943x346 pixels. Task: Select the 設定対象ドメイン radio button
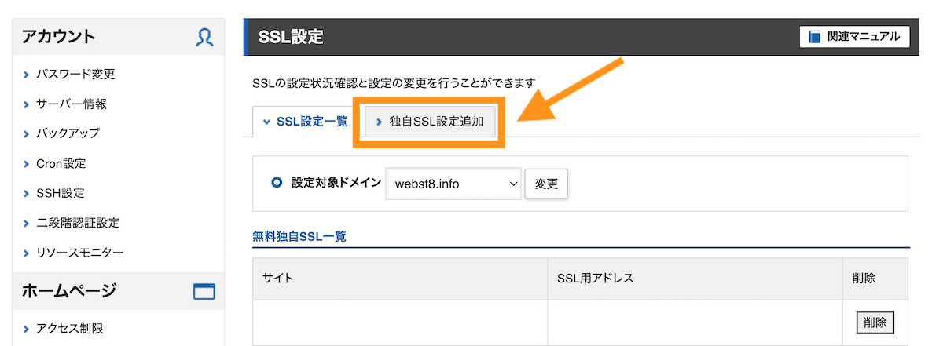click(277, 183)
